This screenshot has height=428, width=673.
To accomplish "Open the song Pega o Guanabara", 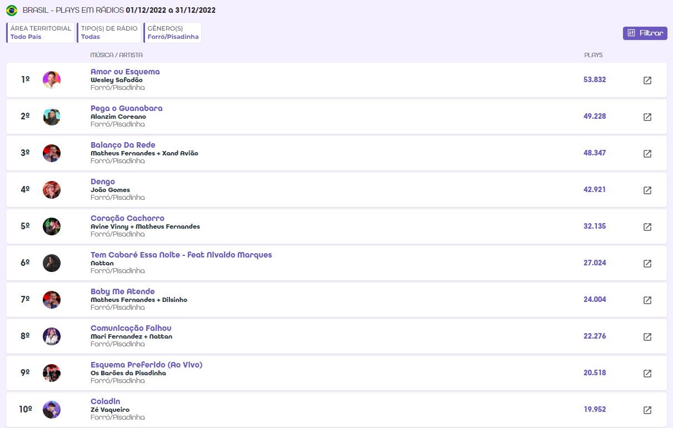I will point(127,108).
